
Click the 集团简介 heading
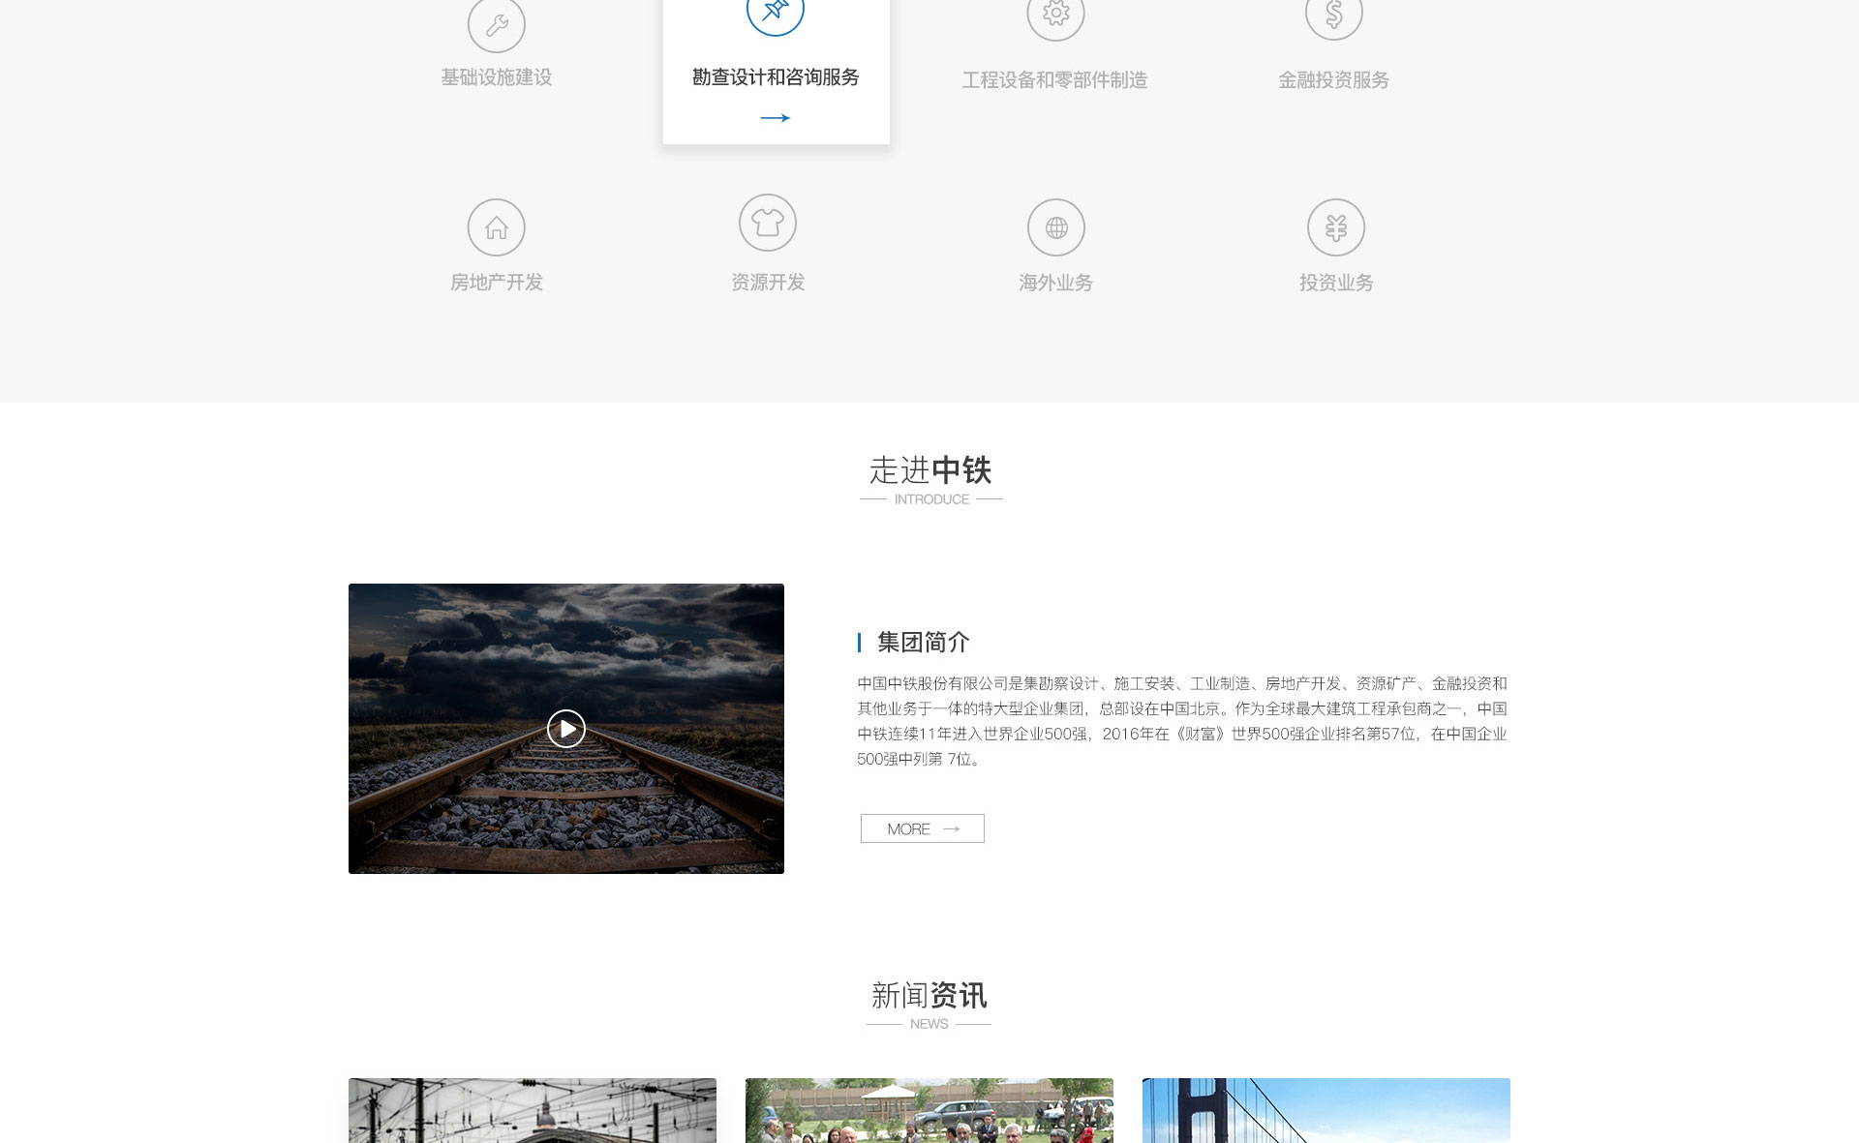click(923, 642)
